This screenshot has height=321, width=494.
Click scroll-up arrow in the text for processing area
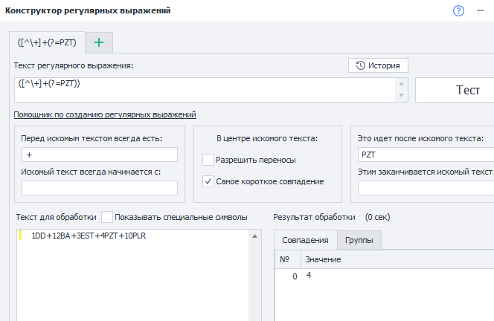click(x=254, y=236)
